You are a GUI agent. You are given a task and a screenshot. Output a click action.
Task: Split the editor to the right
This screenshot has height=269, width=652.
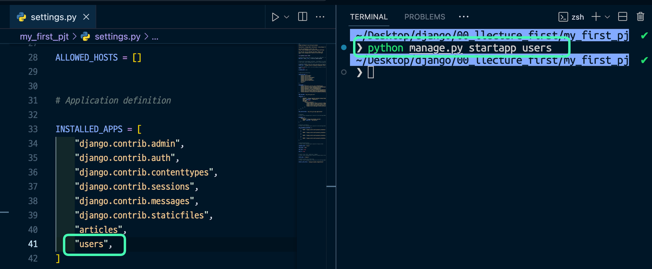pos(303,17)
